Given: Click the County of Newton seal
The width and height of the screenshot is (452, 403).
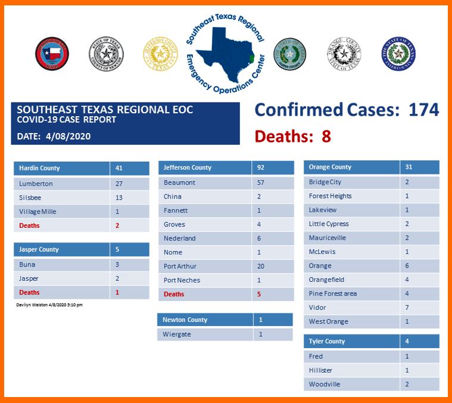Looking at the screenshot, I should pos(106,54).
